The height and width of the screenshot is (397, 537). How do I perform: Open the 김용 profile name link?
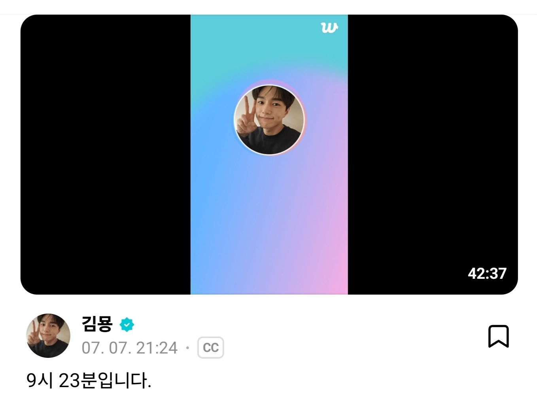pos(97,324)
